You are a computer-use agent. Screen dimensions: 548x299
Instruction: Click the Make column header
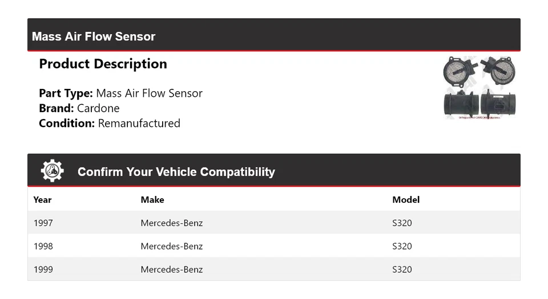pos(152,200)
